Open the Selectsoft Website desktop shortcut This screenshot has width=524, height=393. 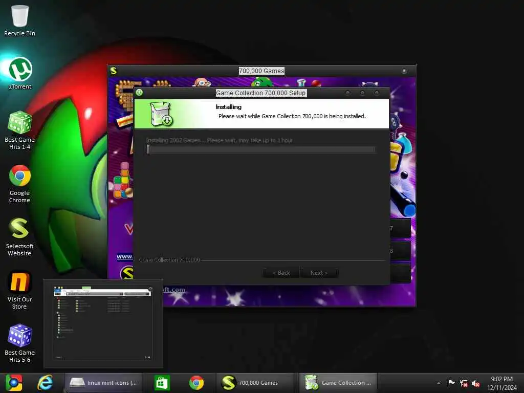click(20, 236)
